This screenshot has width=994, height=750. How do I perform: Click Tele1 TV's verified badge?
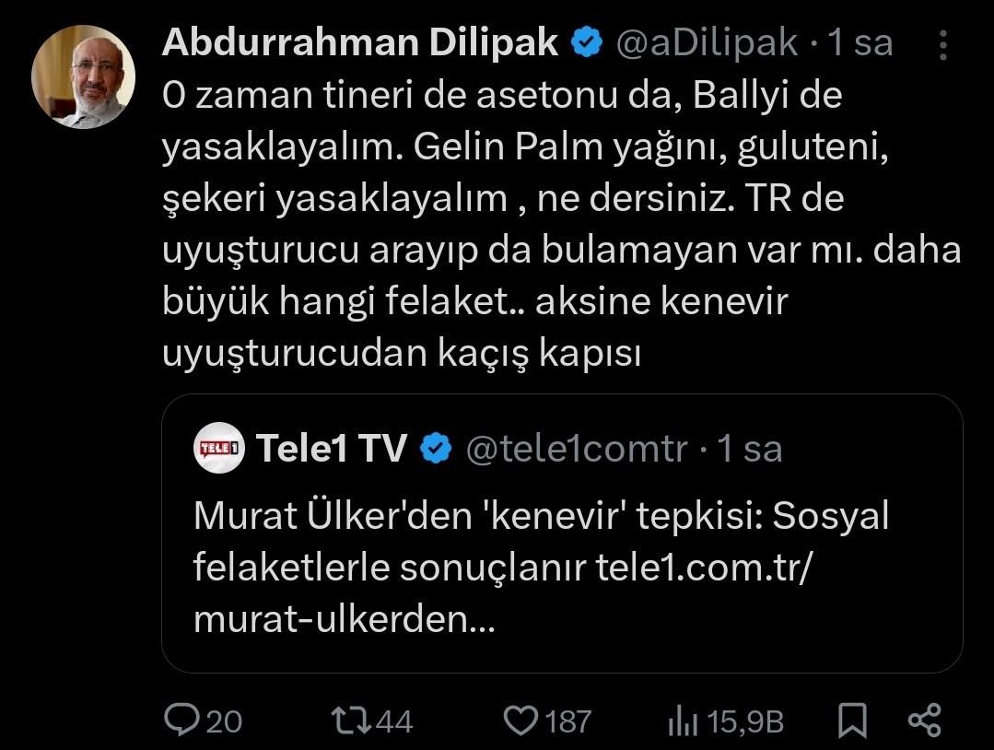click(436, 449)
